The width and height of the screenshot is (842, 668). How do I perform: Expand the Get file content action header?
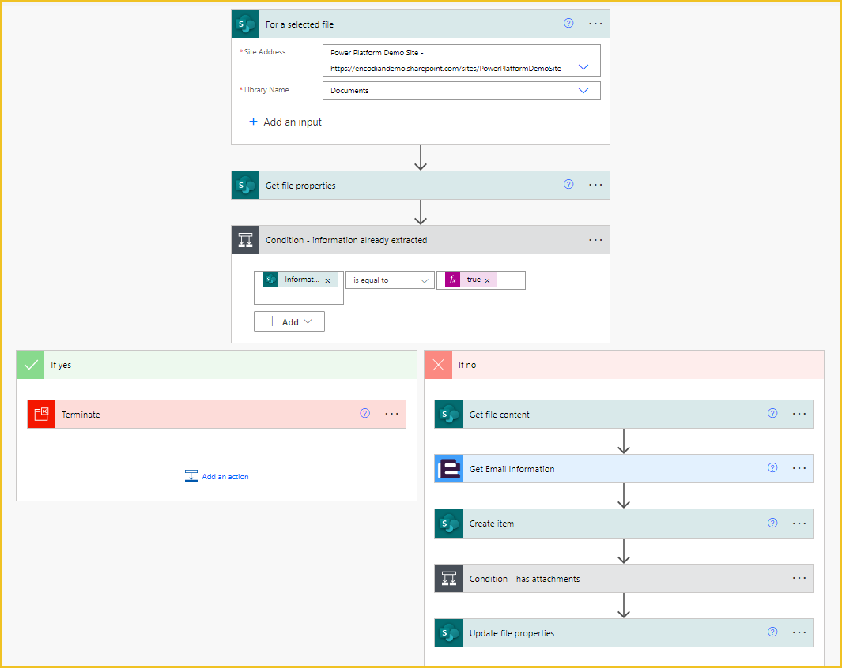(624, 415)
